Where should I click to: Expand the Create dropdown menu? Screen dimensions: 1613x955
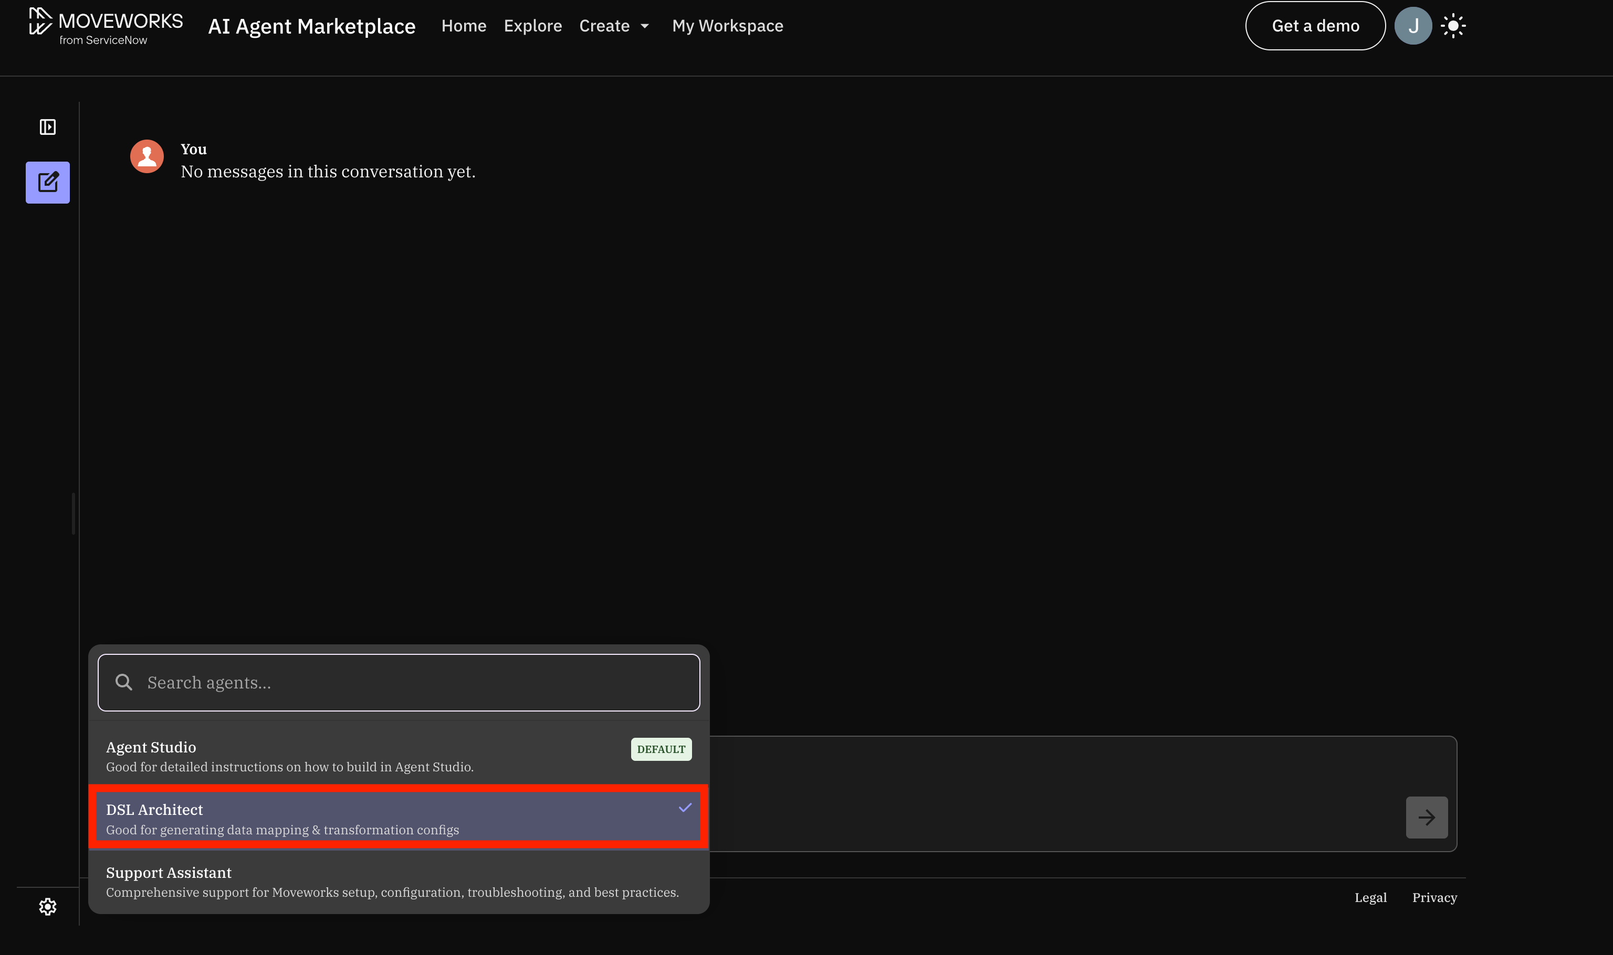[614, 26]
